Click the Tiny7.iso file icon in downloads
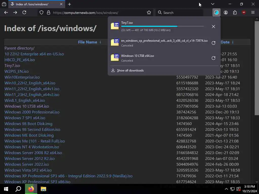 coord(115,26)
